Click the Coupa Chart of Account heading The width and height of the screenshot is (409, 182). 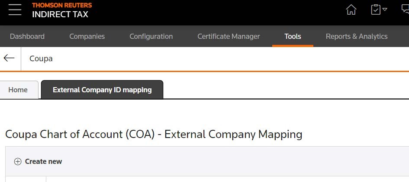154,134
